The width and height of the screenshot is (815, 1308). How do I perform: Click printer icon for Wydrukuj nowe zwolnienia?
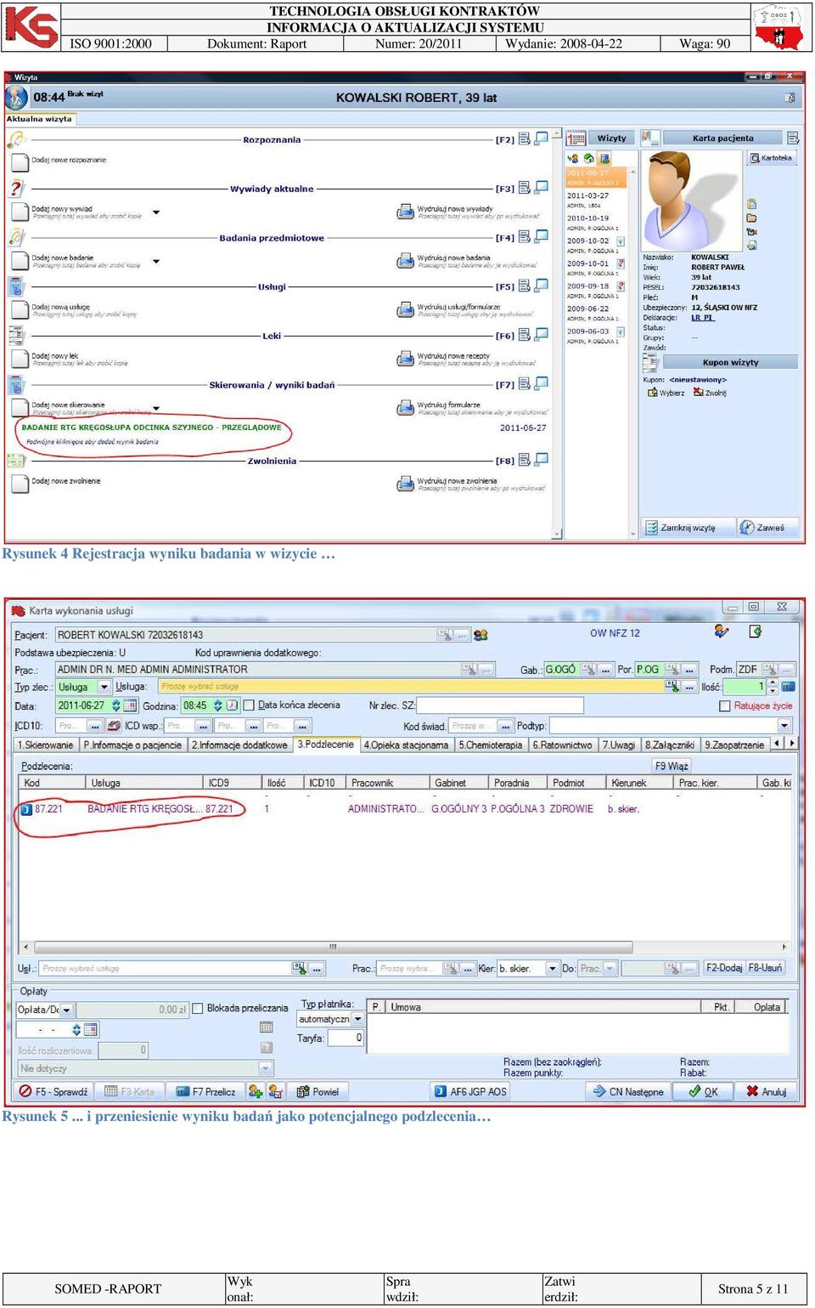pyautogui.click(x=406, y=484)
